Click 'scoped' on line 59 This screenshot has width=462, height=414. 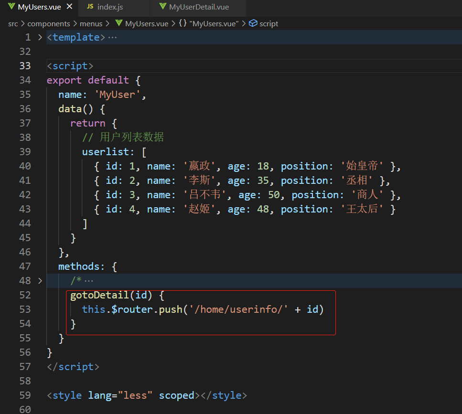coord(176,396)
